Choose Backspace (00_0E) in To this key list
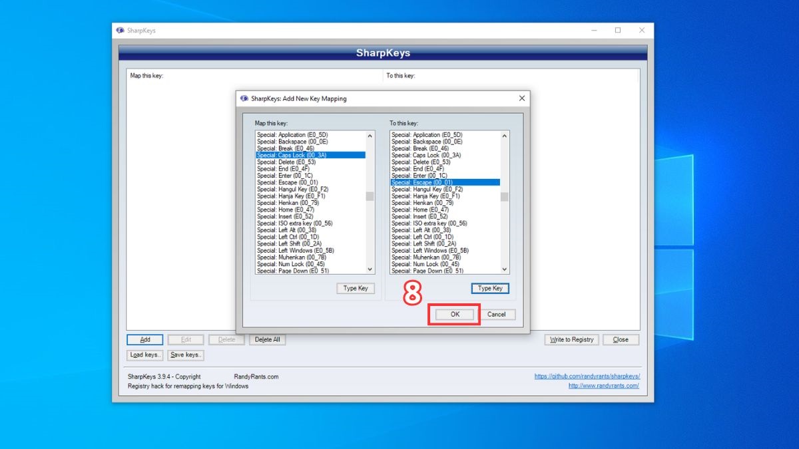The image size is (799, 449). 445,142
